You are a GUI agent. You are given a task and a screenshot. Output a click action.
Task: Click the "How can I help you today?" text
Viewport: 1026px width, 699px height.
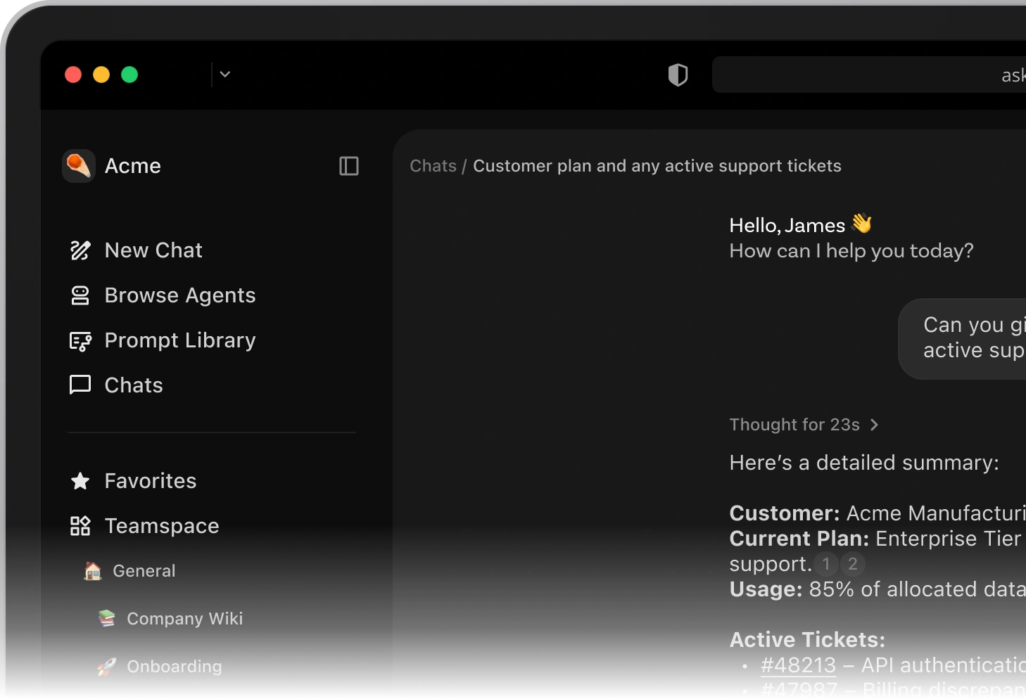851,251
